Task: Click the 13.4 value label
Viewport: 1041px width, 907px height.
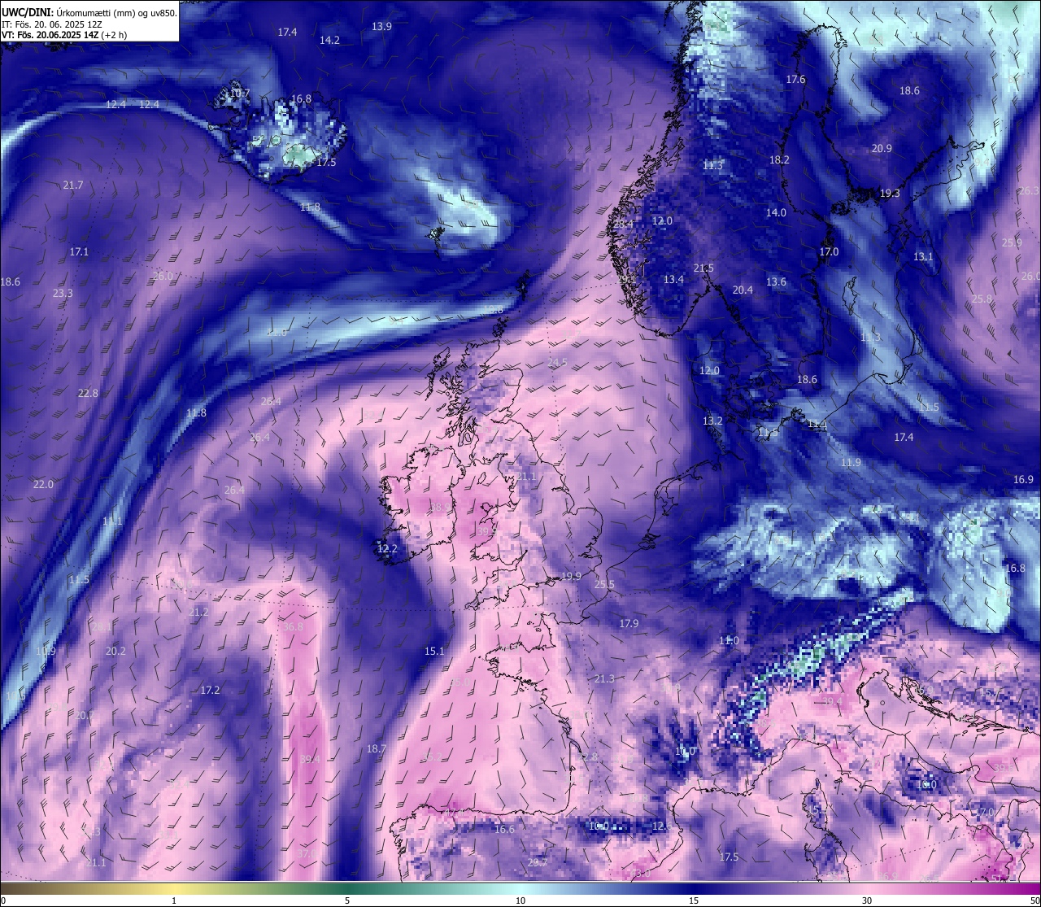Action: coord(673,280)
